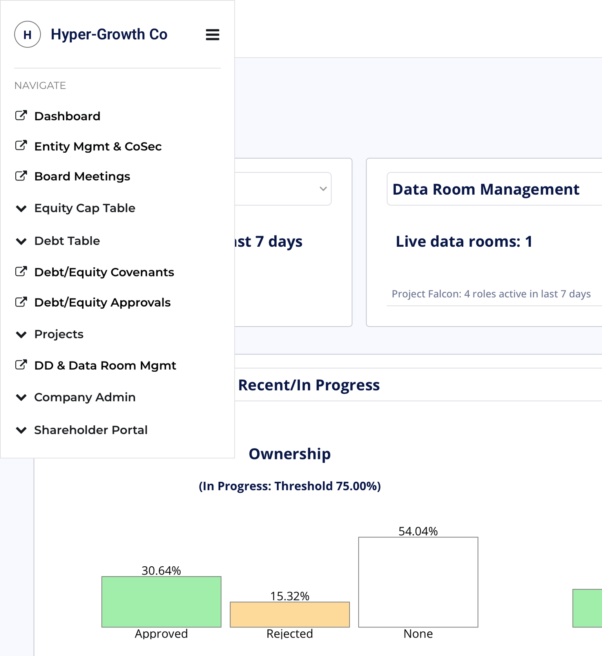Select Debt Table menu label
The width and height of the screenshot is (602, 656).
pos(67,241)
